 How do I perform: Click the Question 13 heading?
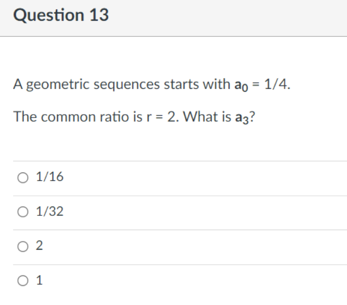[x=62, y=15]
